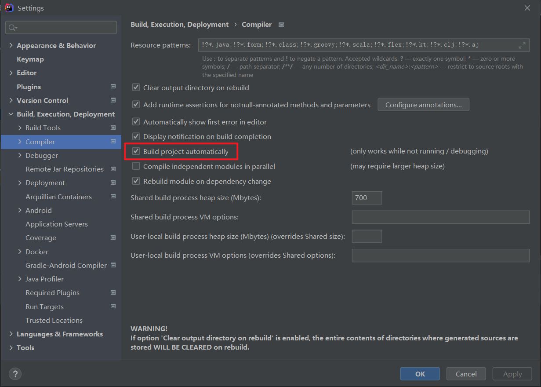Click User-local build process VM options field
Screen dimensions: 541x387
click(441, 256)
